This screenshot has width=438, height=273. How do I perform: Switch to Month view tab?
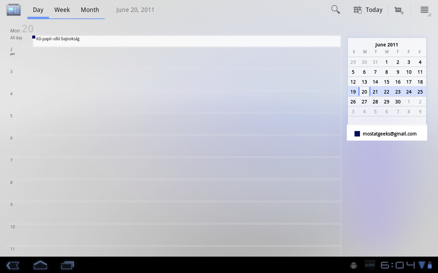pos(90,10)
